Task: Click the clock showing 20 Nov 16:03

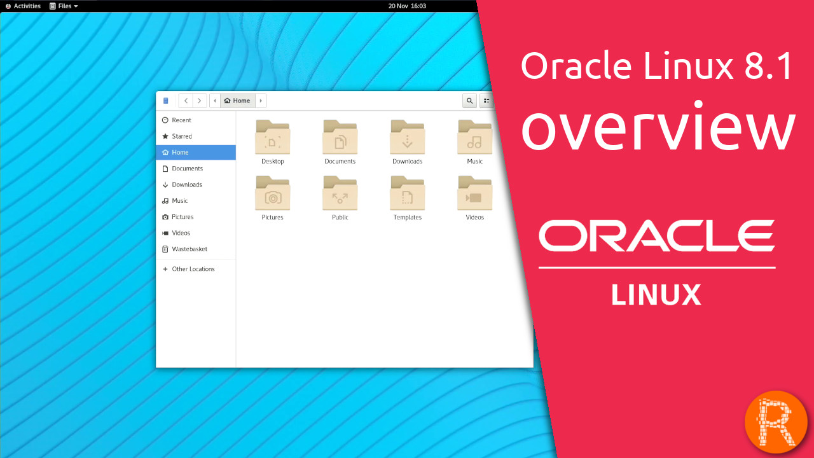Action: coord(407,6)
